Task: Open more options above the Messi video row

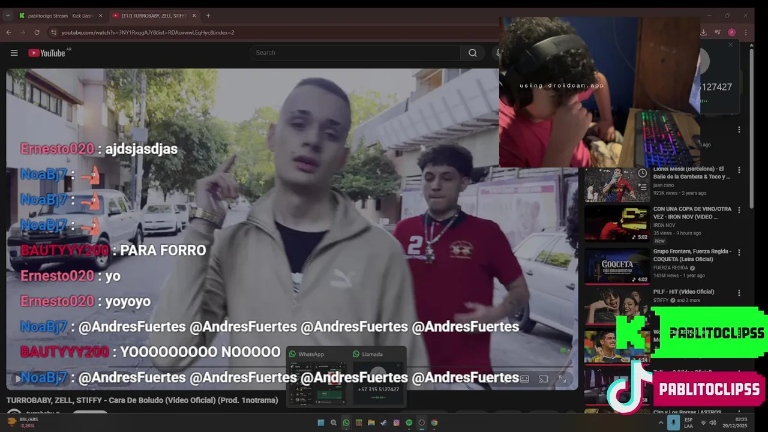Action: pyautogui.click(x=739, y=130)
